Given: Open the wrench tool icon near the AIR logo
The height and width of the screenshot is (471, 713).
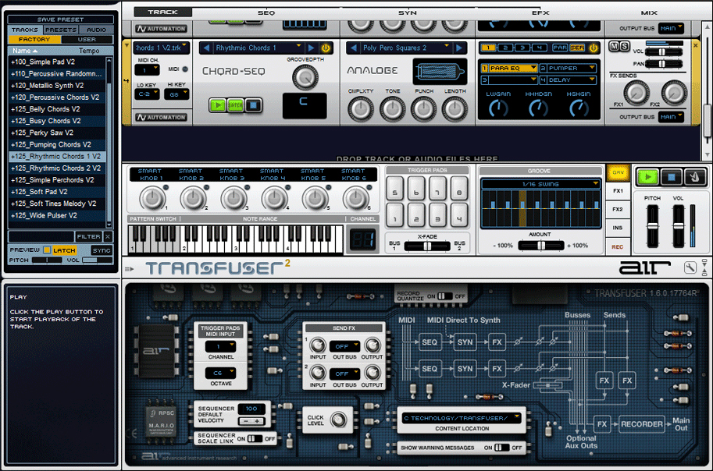Looking at the screenshot, I should click(x=690, y=267).
